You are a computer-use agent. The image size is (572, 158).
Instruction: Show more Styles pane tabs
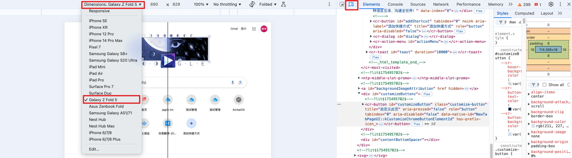[560, 13]
